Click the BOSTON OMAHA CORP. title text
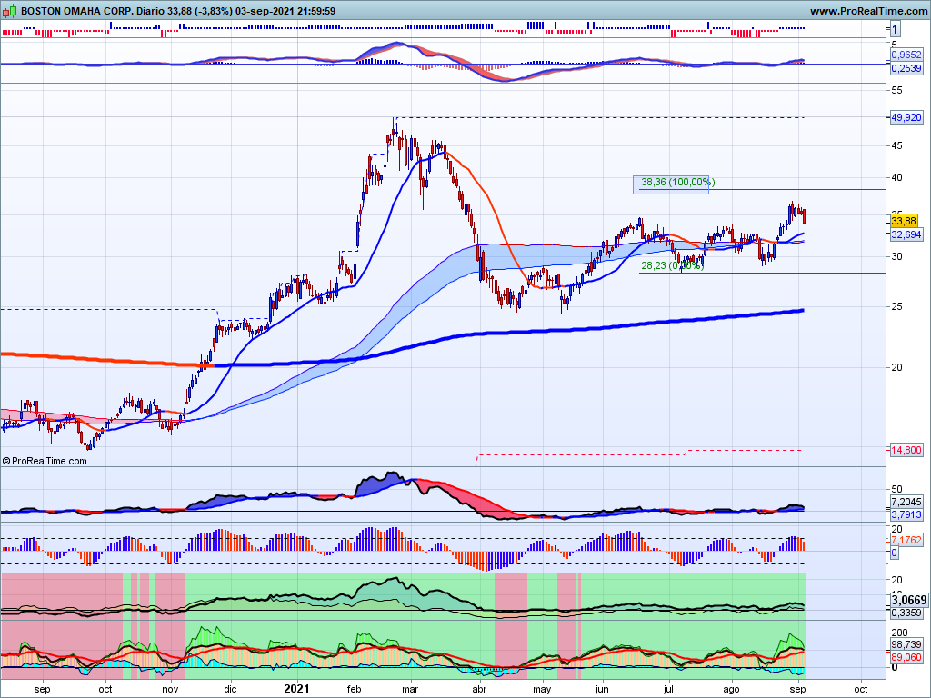 click(x=76, y=11)
